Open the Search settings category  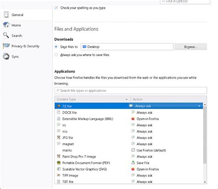pos(26,36)
